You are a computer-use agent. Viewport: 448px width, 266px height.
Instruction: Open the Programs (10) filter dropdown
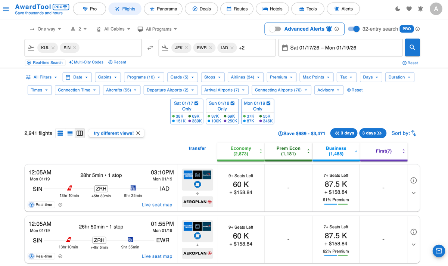coord(144,77)
